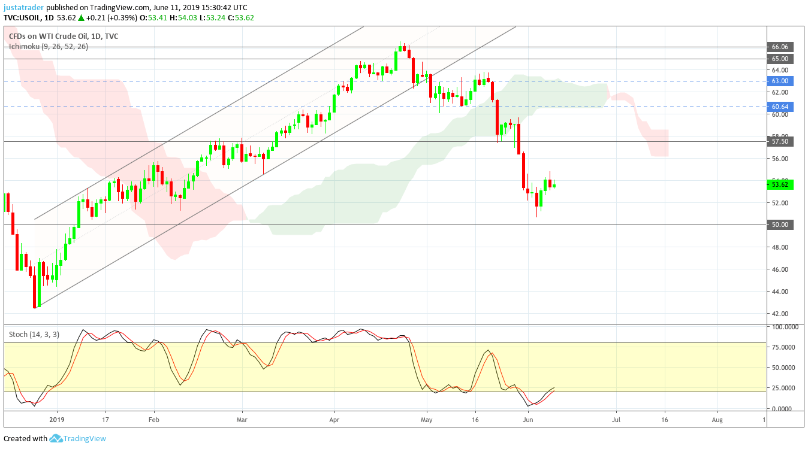The width and height of the screenshot is (808, 449).
Task: Click the May label on time axis
Action: pyautogui.click(x=427, y=420)
